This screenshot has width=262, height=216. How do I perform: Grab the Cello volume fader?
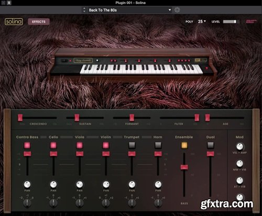click(x=53, y=154)
